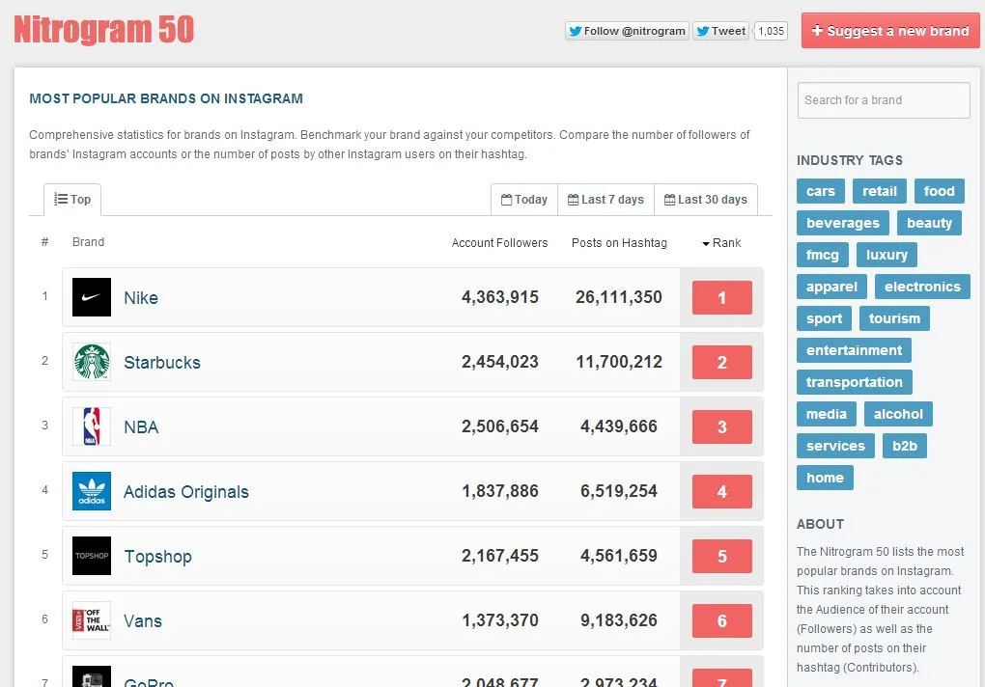Screen dimensions: 985x687
Task: Click Vans hashtag posts 9,183,626
Action: (619, 620)
